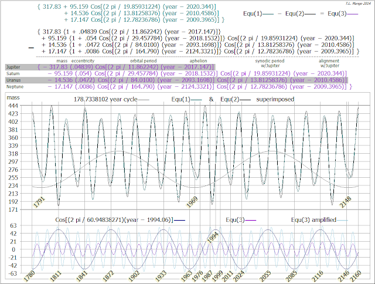Select the 60.94838271 cosine formula label
The width and height of the screenshot is (375, 284).
(x=114, y=219)
